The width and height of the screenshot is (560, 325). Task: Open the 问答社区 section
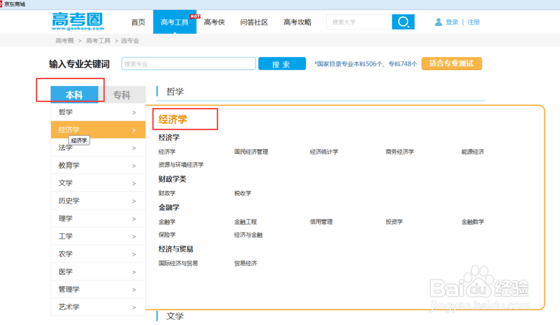tap(254, 22)
